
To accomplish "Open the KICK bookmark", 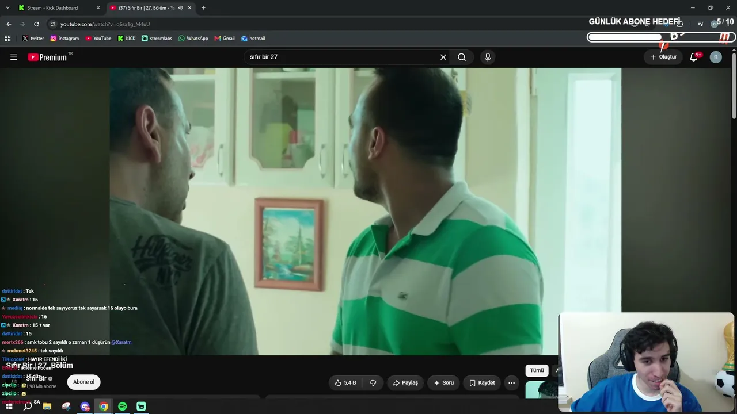I will coord(127,39).
